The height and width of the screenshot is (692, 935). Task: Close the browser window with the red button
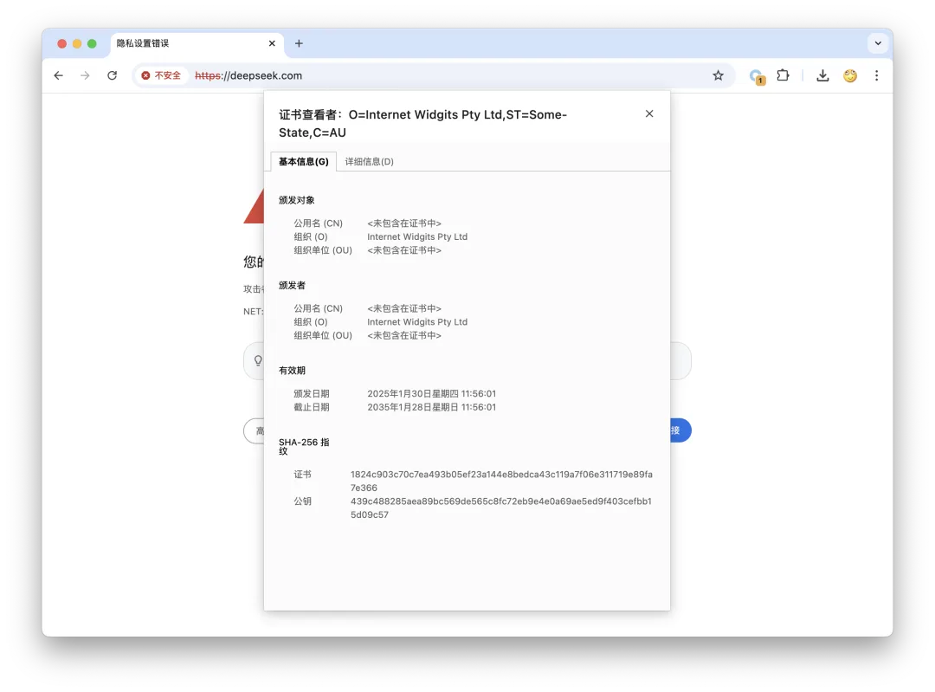coord(62,43)
